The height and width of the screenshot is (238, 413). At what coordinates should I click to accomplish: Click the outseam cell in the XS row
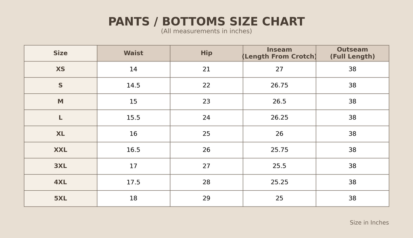pos(352,70)
